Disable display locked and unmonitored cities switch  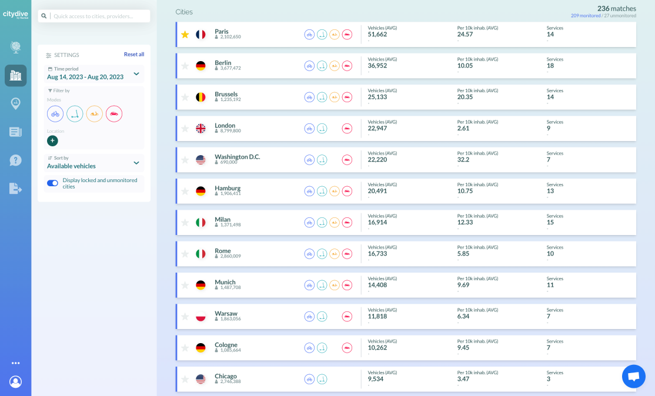52,183
